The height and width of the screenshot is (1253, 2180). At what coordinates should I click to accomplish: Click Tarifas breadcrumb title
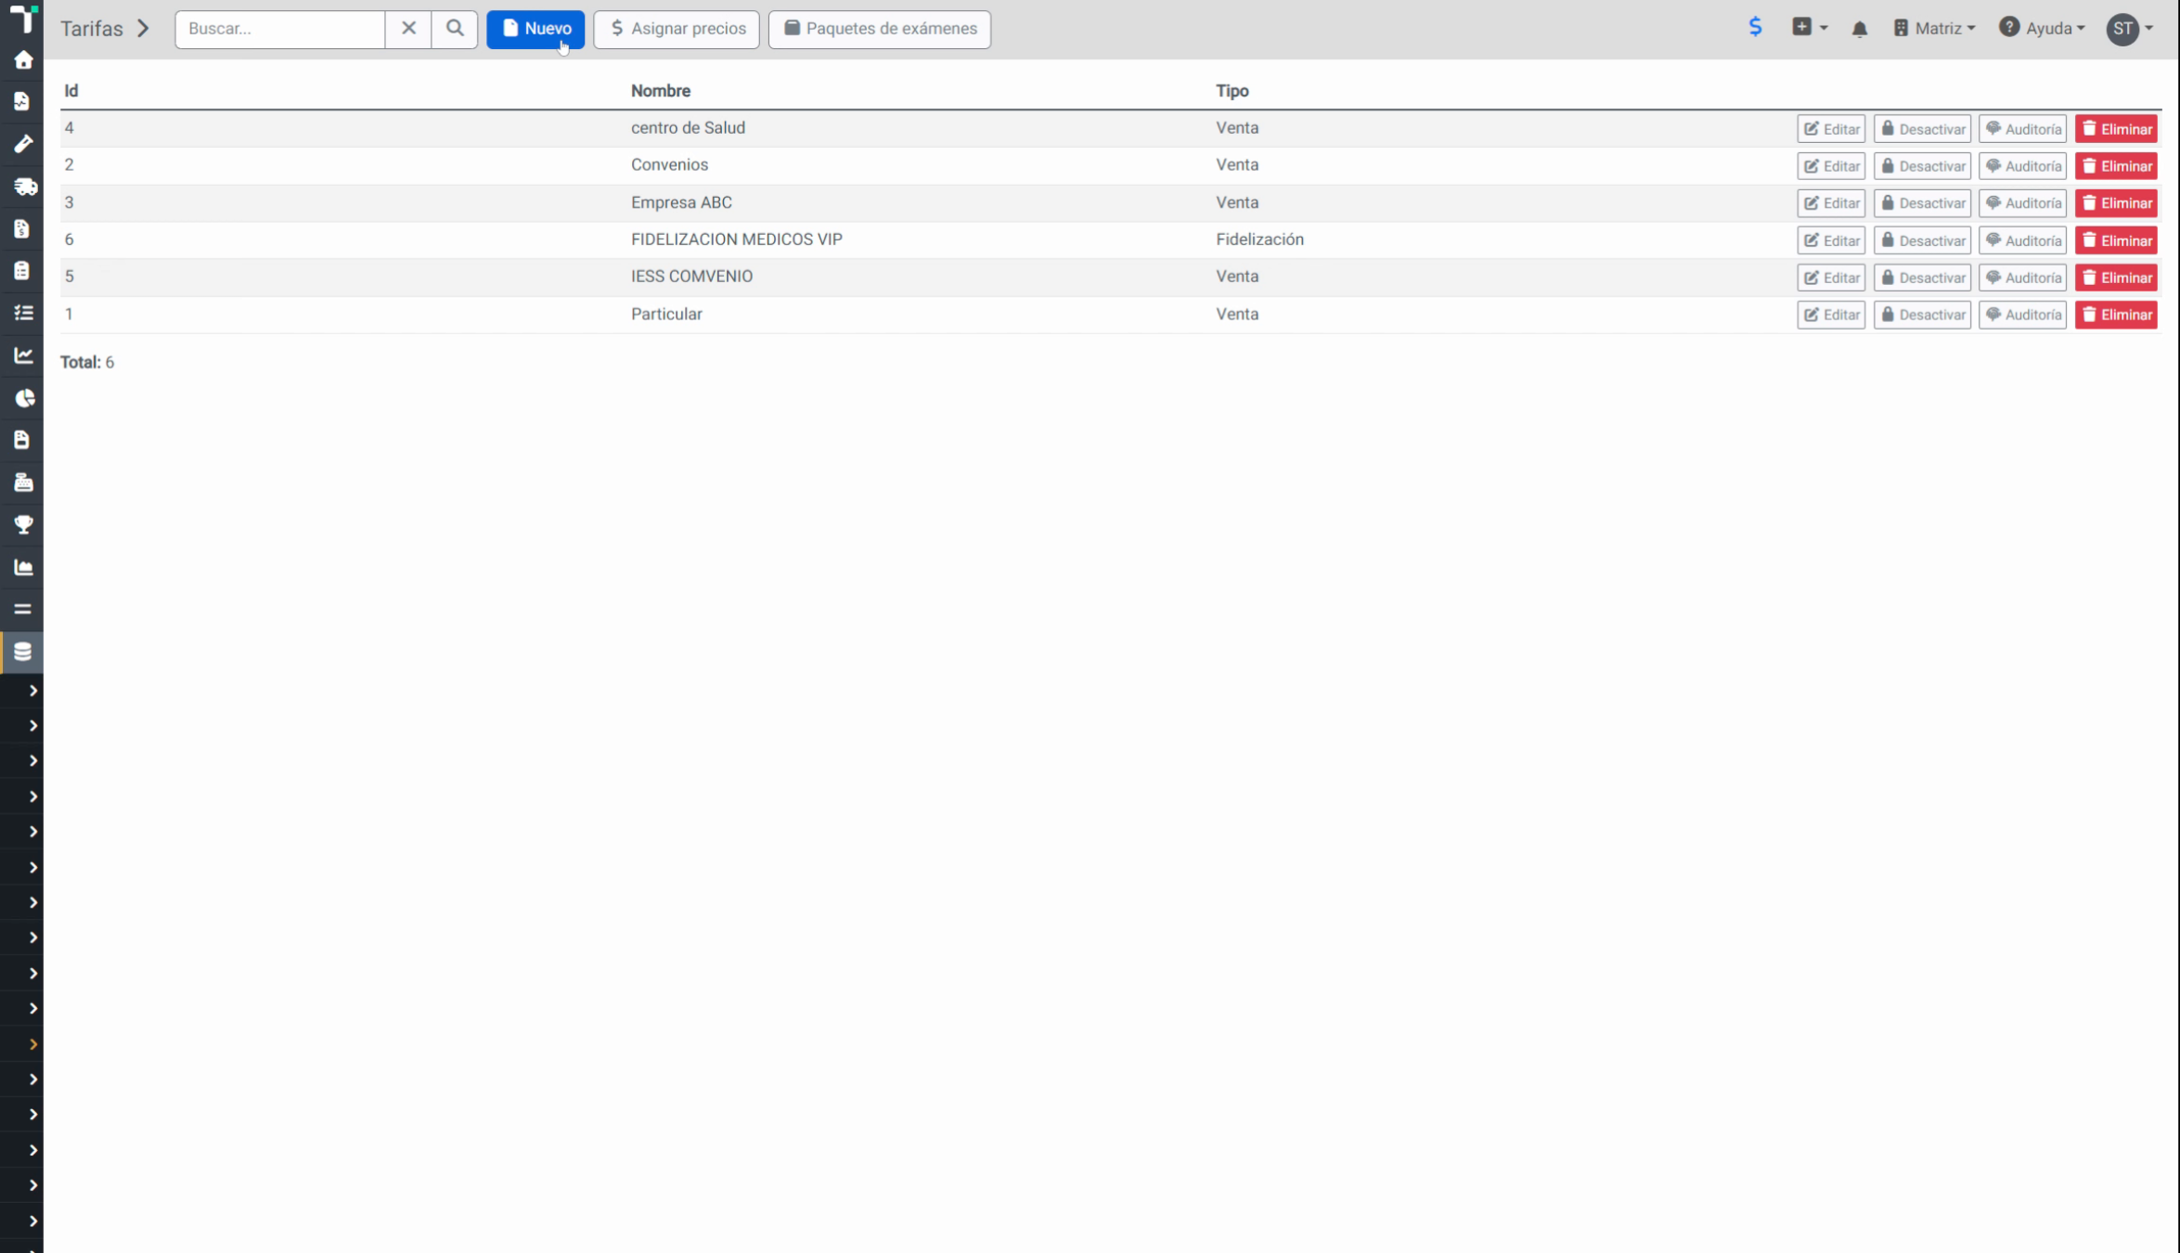92,29
